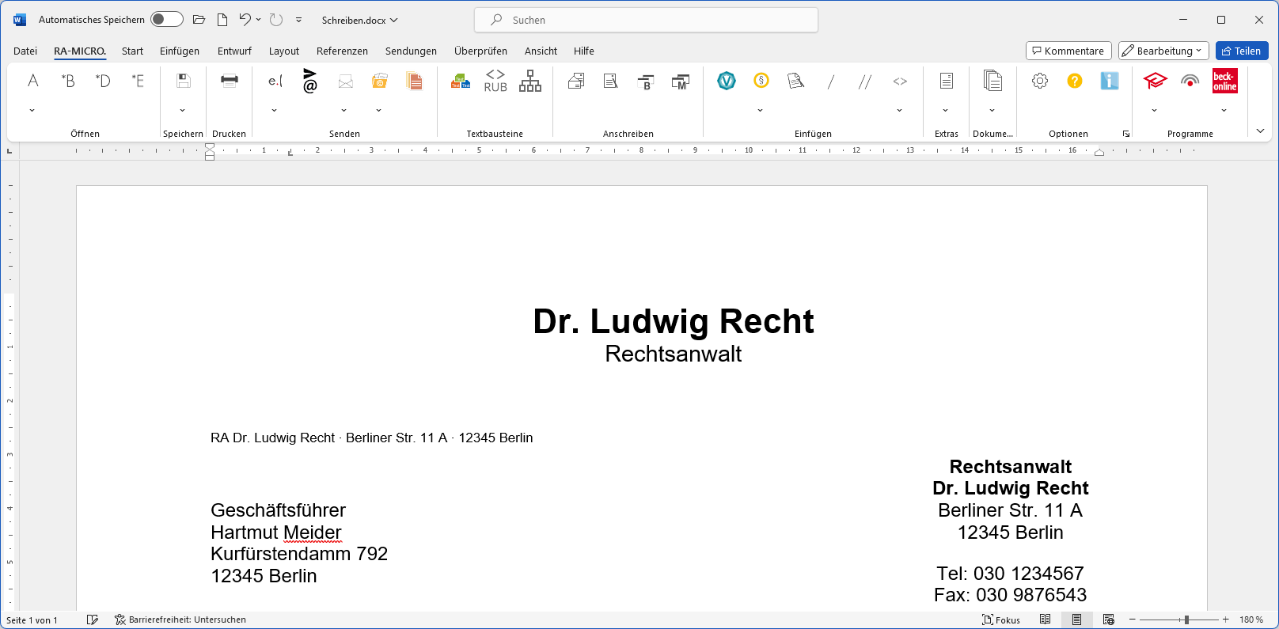Click the hierarchy tree Textbausteine icon
The image size is (1279, 629).
530,81
